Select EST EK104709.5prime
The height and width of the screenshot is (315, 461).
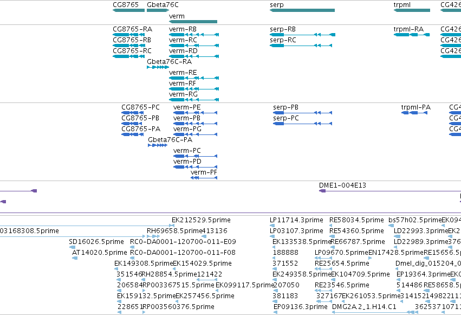(333, 280)
